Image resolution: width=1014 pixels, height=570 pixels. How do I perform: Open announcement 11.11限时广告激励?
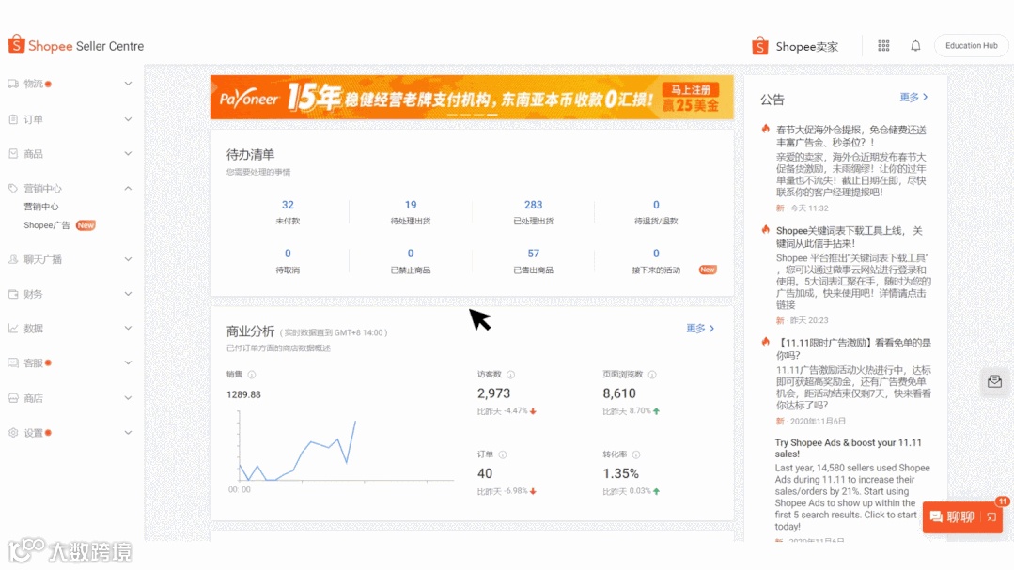pos(853,348)
